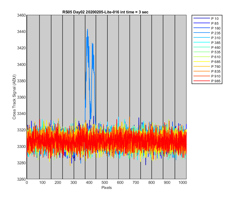Click the dark blue line sample beside P 10
Screen dimensions: 241x201
[202, 18]
